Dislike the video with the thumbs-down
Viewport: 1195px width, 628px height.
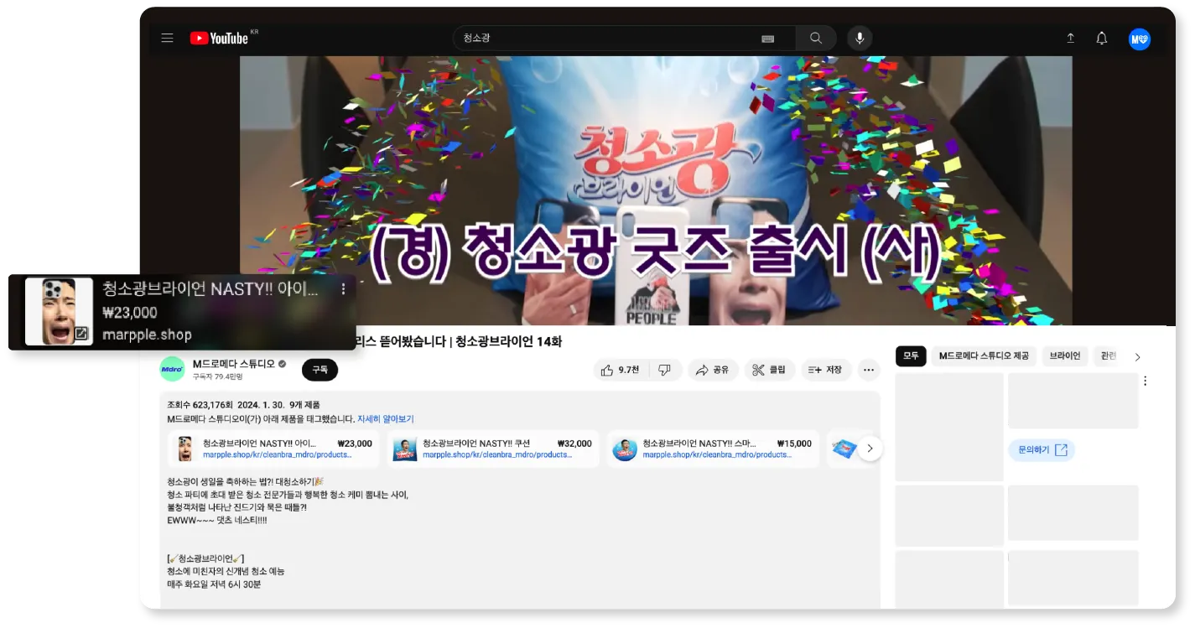(x=664, y=370)
